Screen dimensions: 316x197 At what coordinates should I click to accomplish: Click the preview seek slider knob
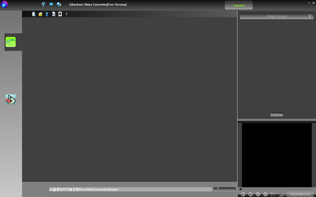point(241,189)
